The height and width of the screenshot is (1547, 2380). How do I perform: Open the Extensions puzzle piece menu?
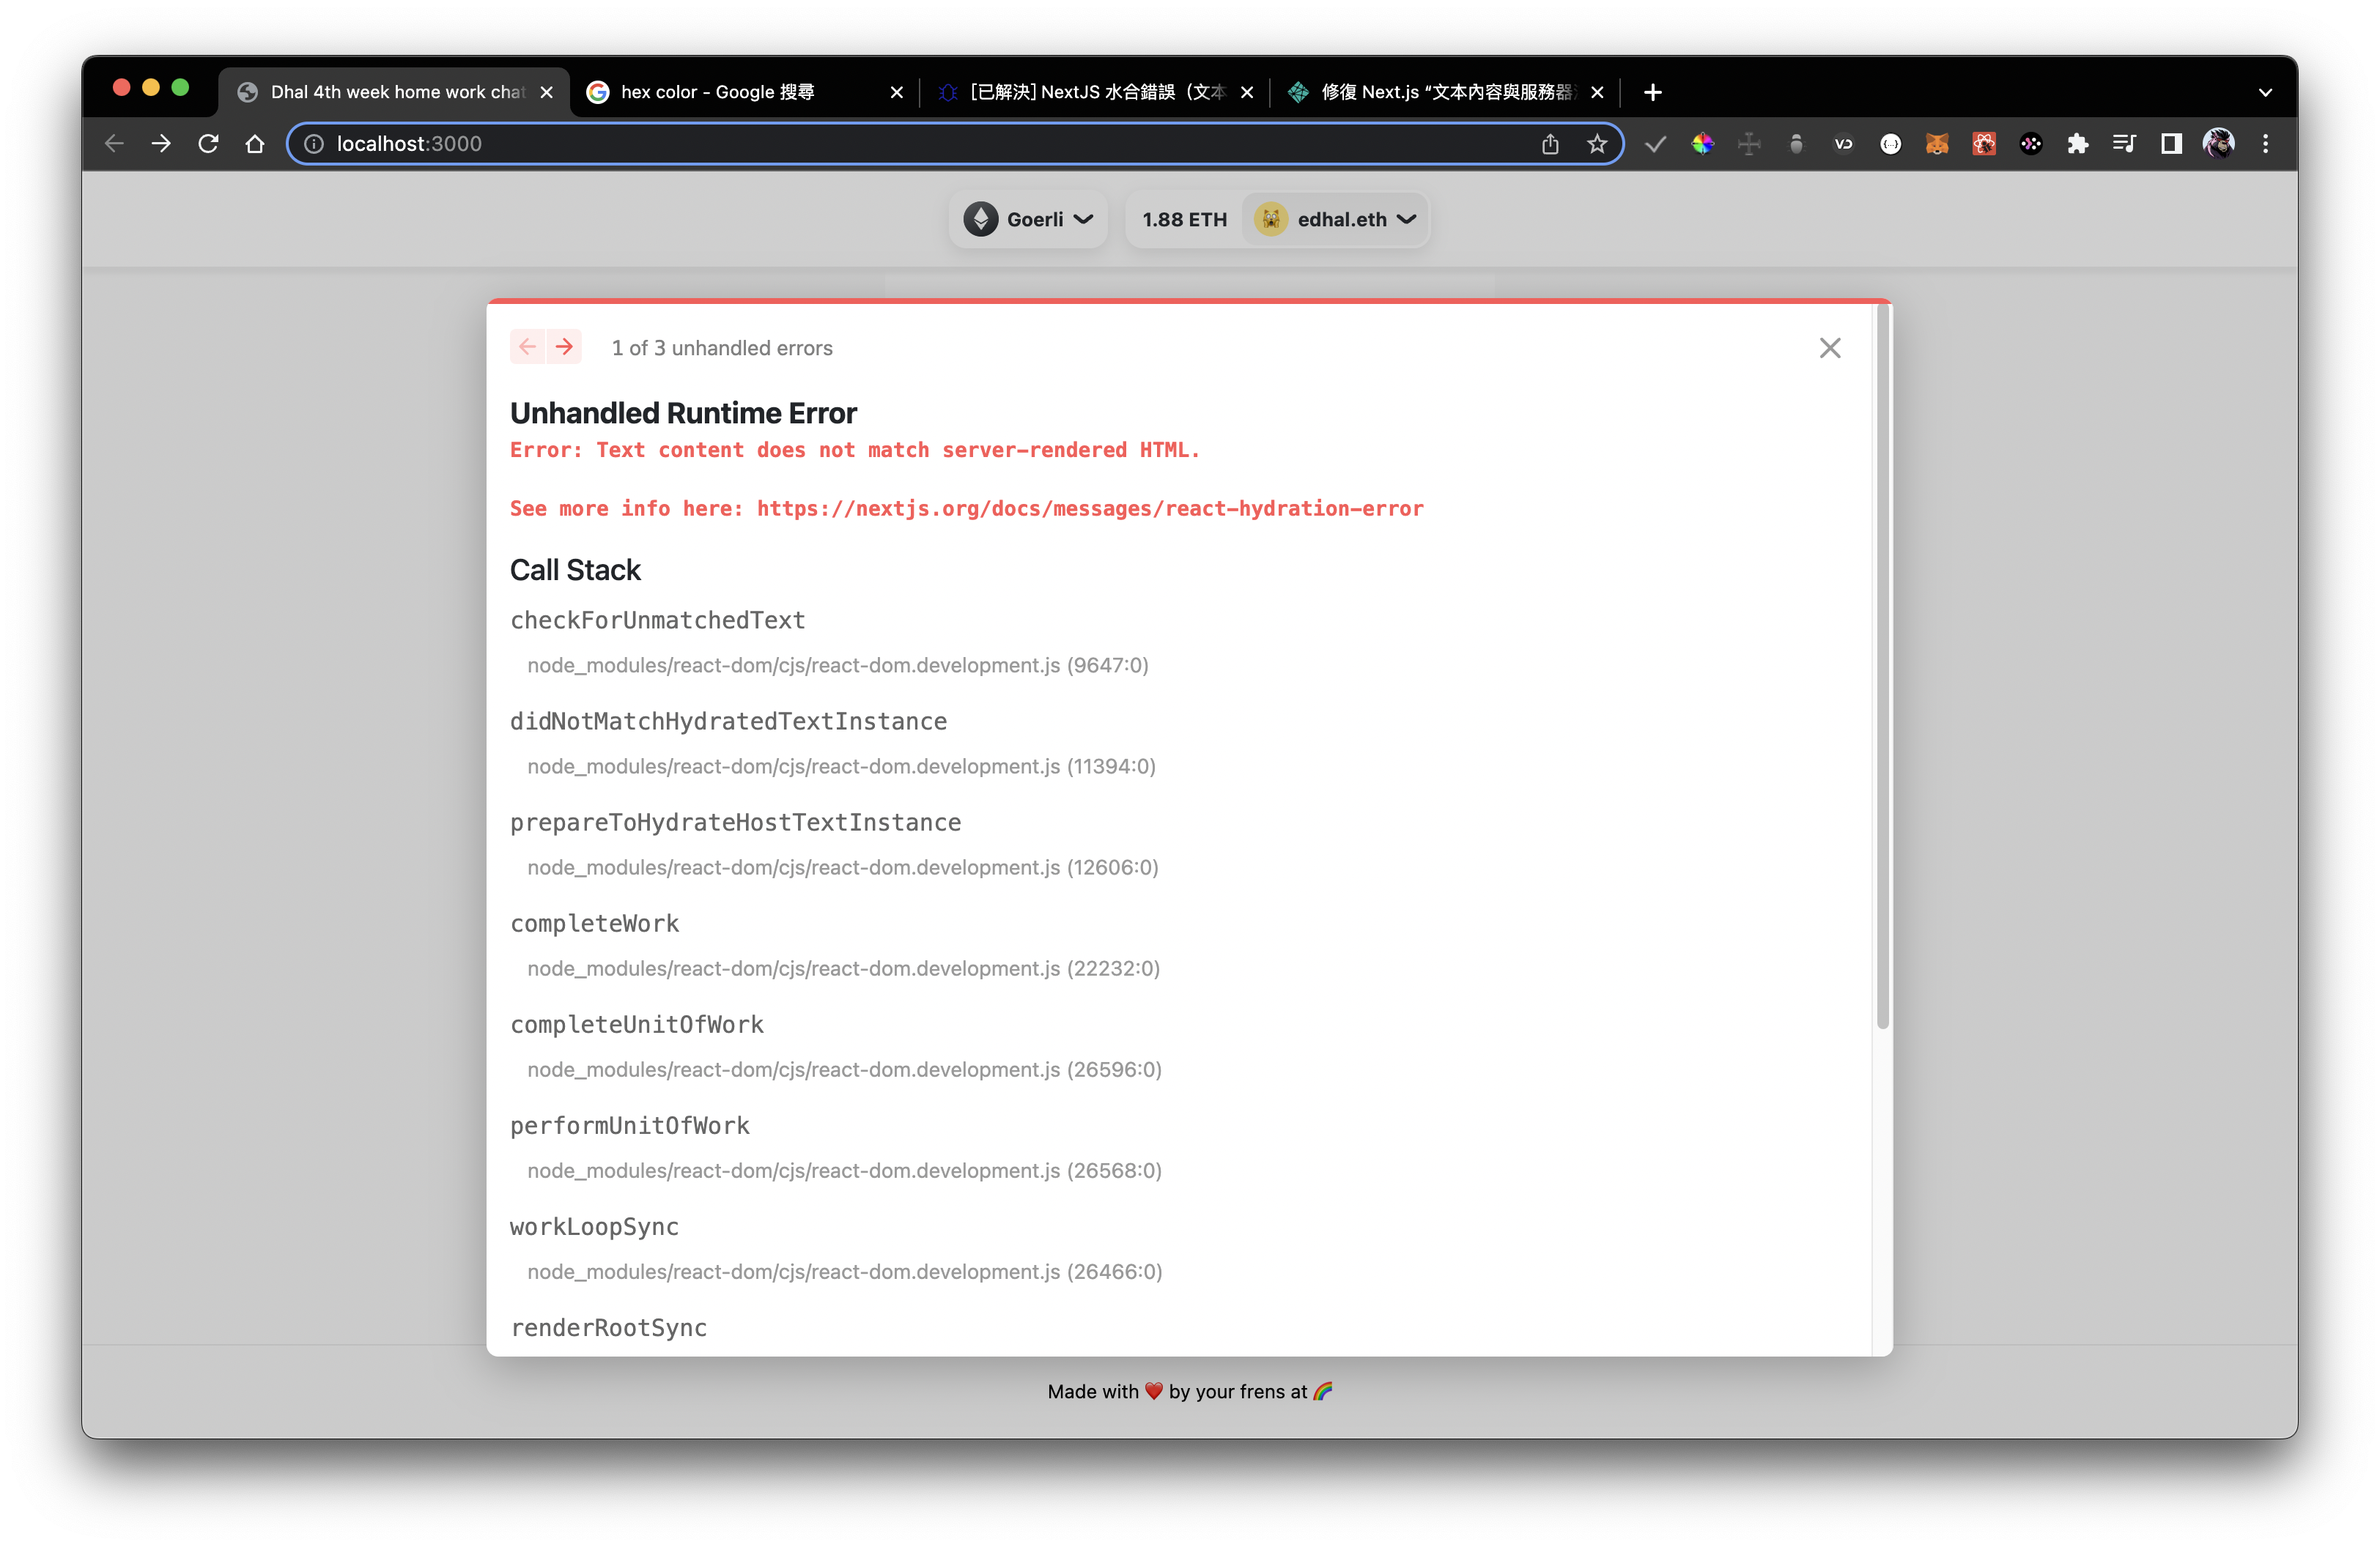[2078, 144]
